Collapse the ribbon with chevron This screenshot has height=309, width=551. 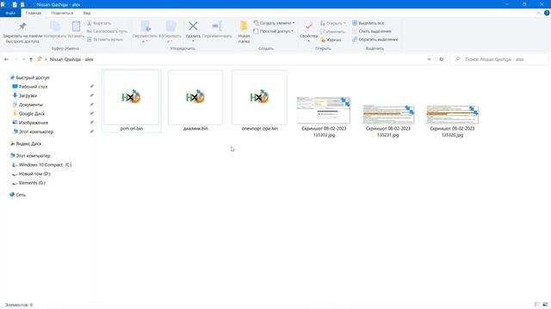538,13
